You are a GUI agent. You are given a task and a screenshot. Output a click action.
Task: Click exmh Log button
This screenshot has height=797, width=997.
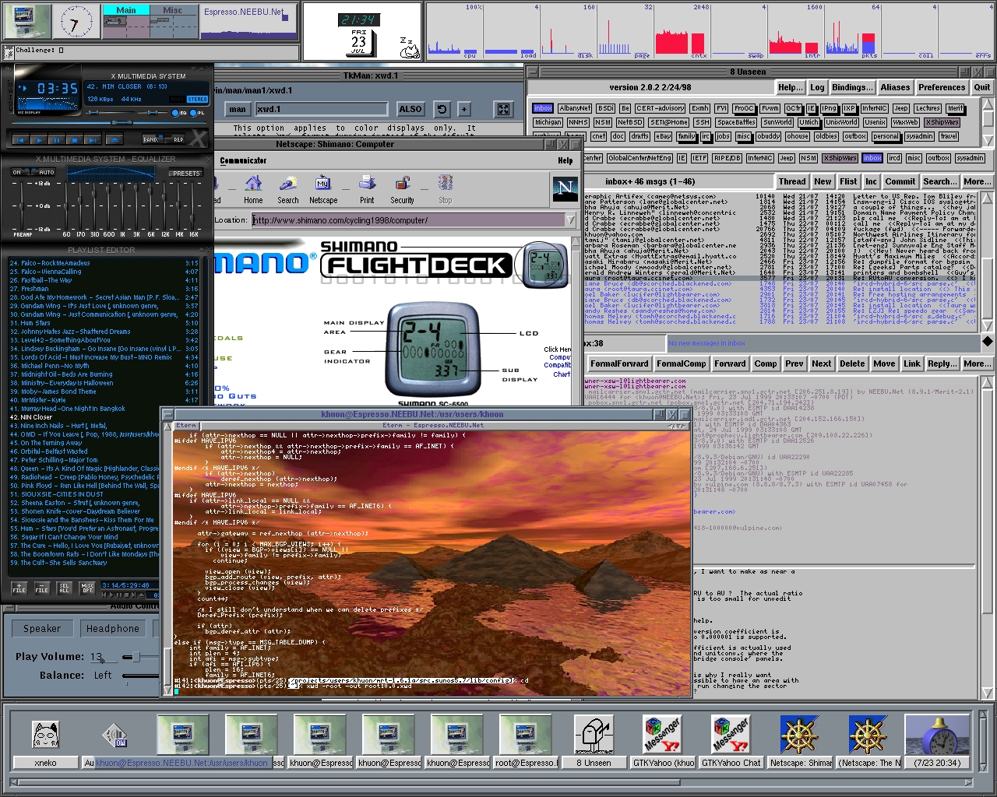pyautogui.click(x=817, y=87)
